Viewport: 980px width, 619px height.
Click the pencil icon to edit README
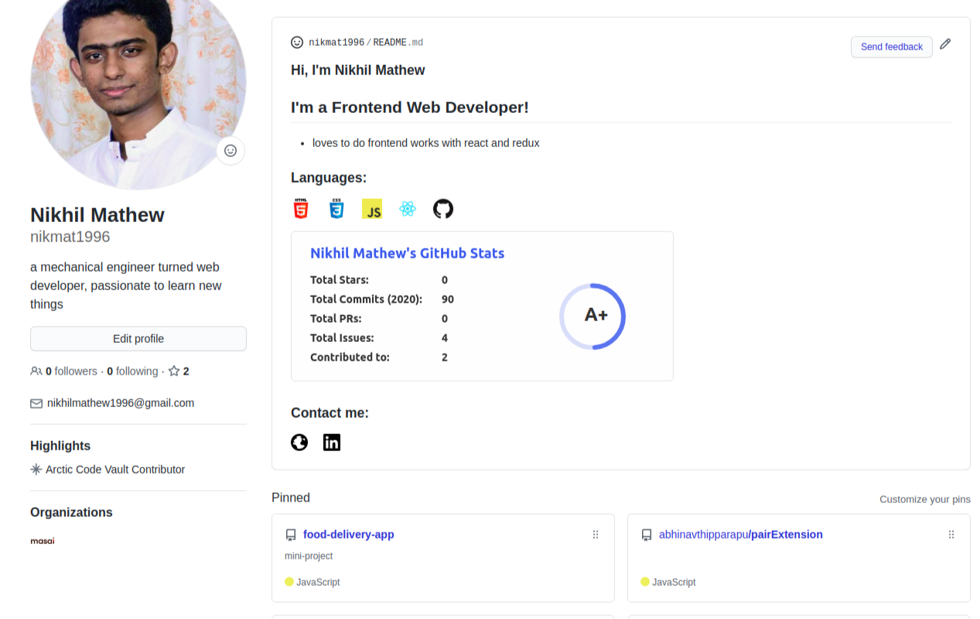click(x=945, y=45)
